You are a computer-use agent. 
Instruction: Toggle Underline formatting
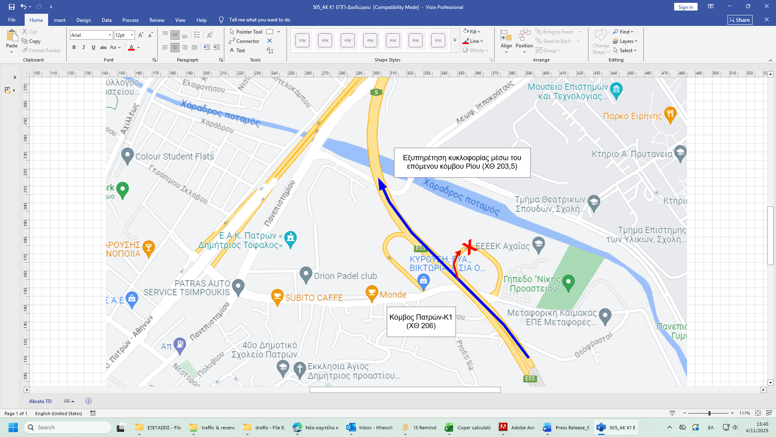click(x=93, y=47)
